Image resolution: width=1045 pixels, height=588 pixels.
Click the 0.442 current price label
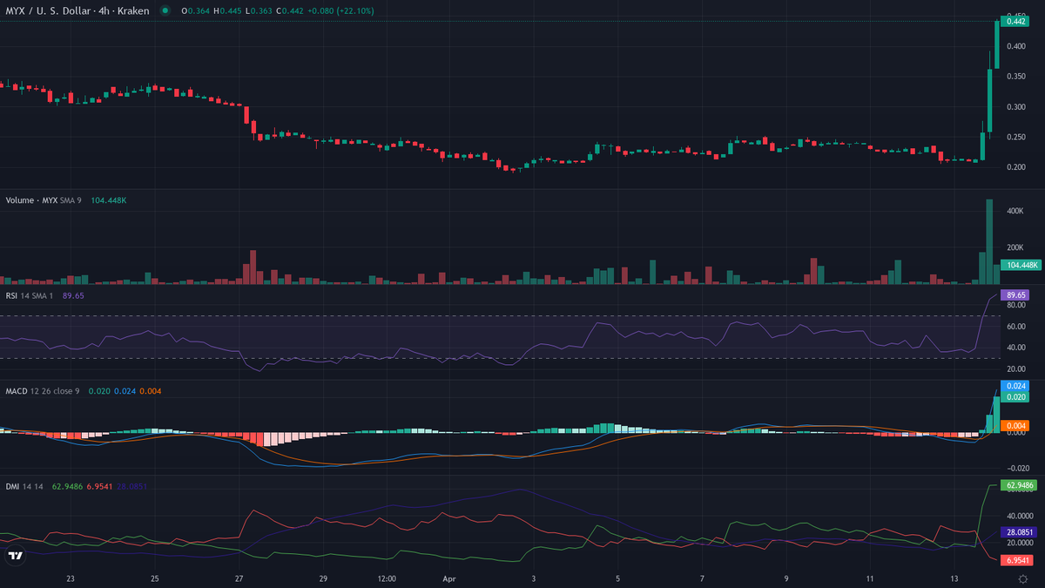point(1014,22)
